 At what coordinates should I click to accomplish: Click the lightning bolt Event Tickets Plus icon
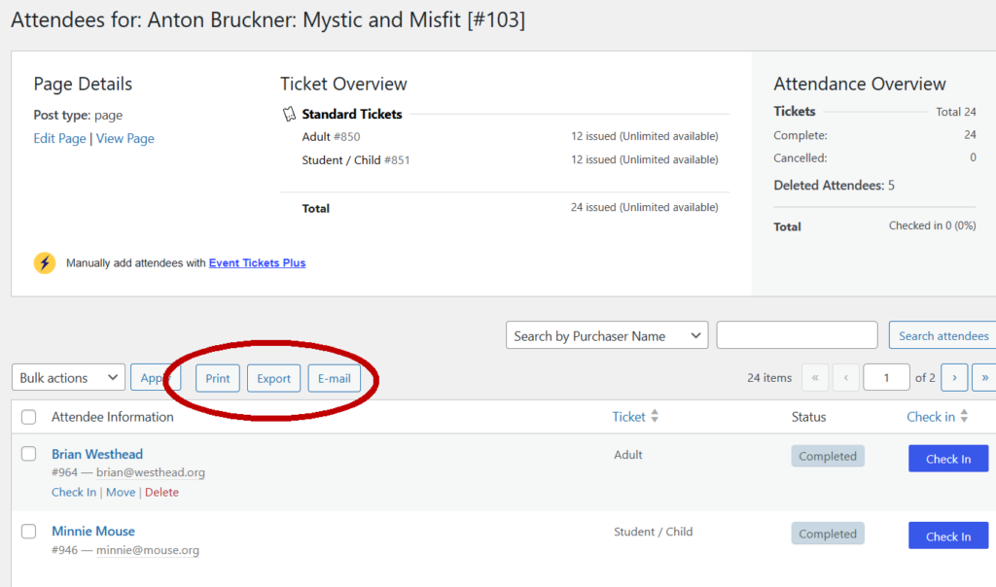tap(45, 262)
